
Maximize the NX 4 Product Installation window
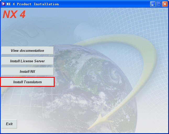[x=159, y=4]
